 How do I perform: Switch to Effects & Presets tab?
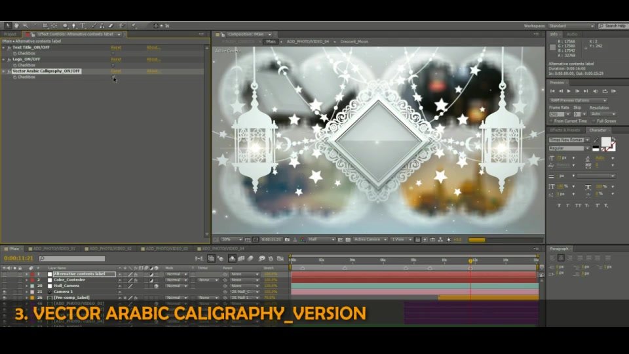(565, 130)
